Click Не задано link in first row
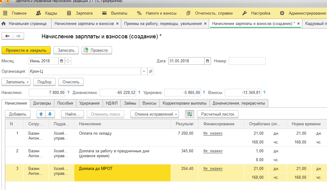Viewport: 327px width, 190px height. 213,133
